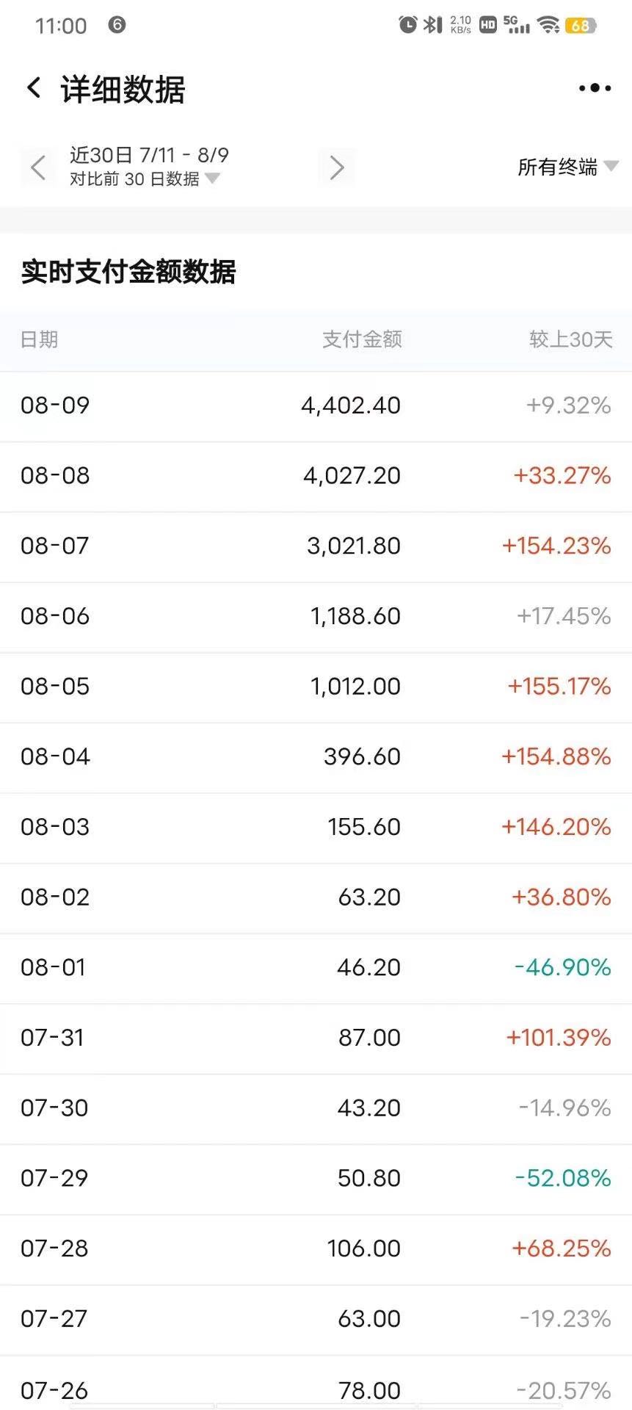This screenshot has width=632, height=1410.
Task: Tap the 实时支付金额数据 section heading
Action: pyautogui.click(x=128, y=272)
